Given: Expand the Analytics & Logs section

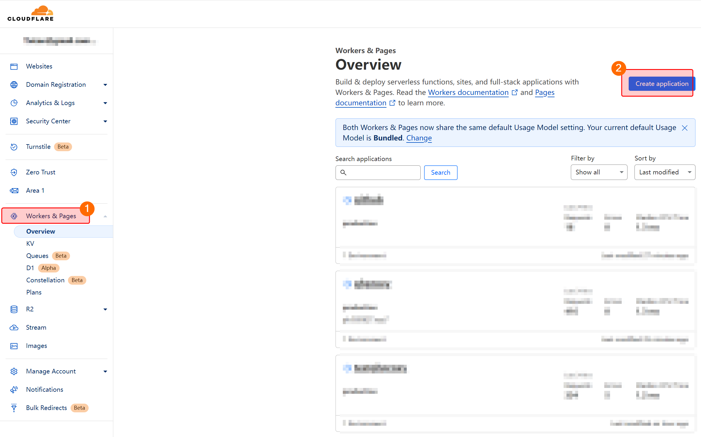Looking at the screenshot, I should pos(105,103).
